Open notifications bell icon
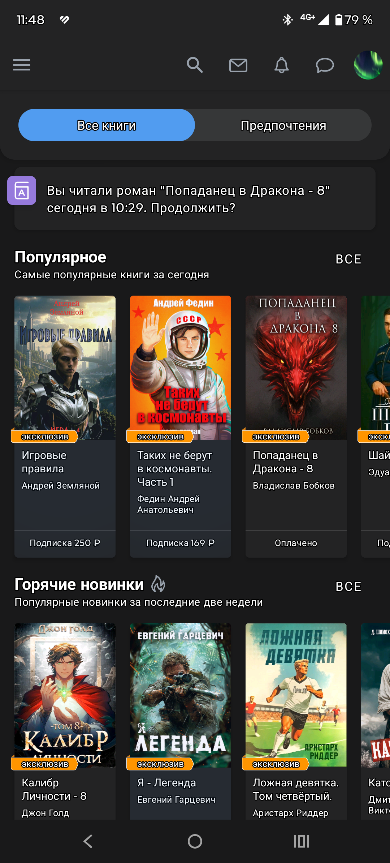Screen dimensions: 390x863 [x=282, y=65]
